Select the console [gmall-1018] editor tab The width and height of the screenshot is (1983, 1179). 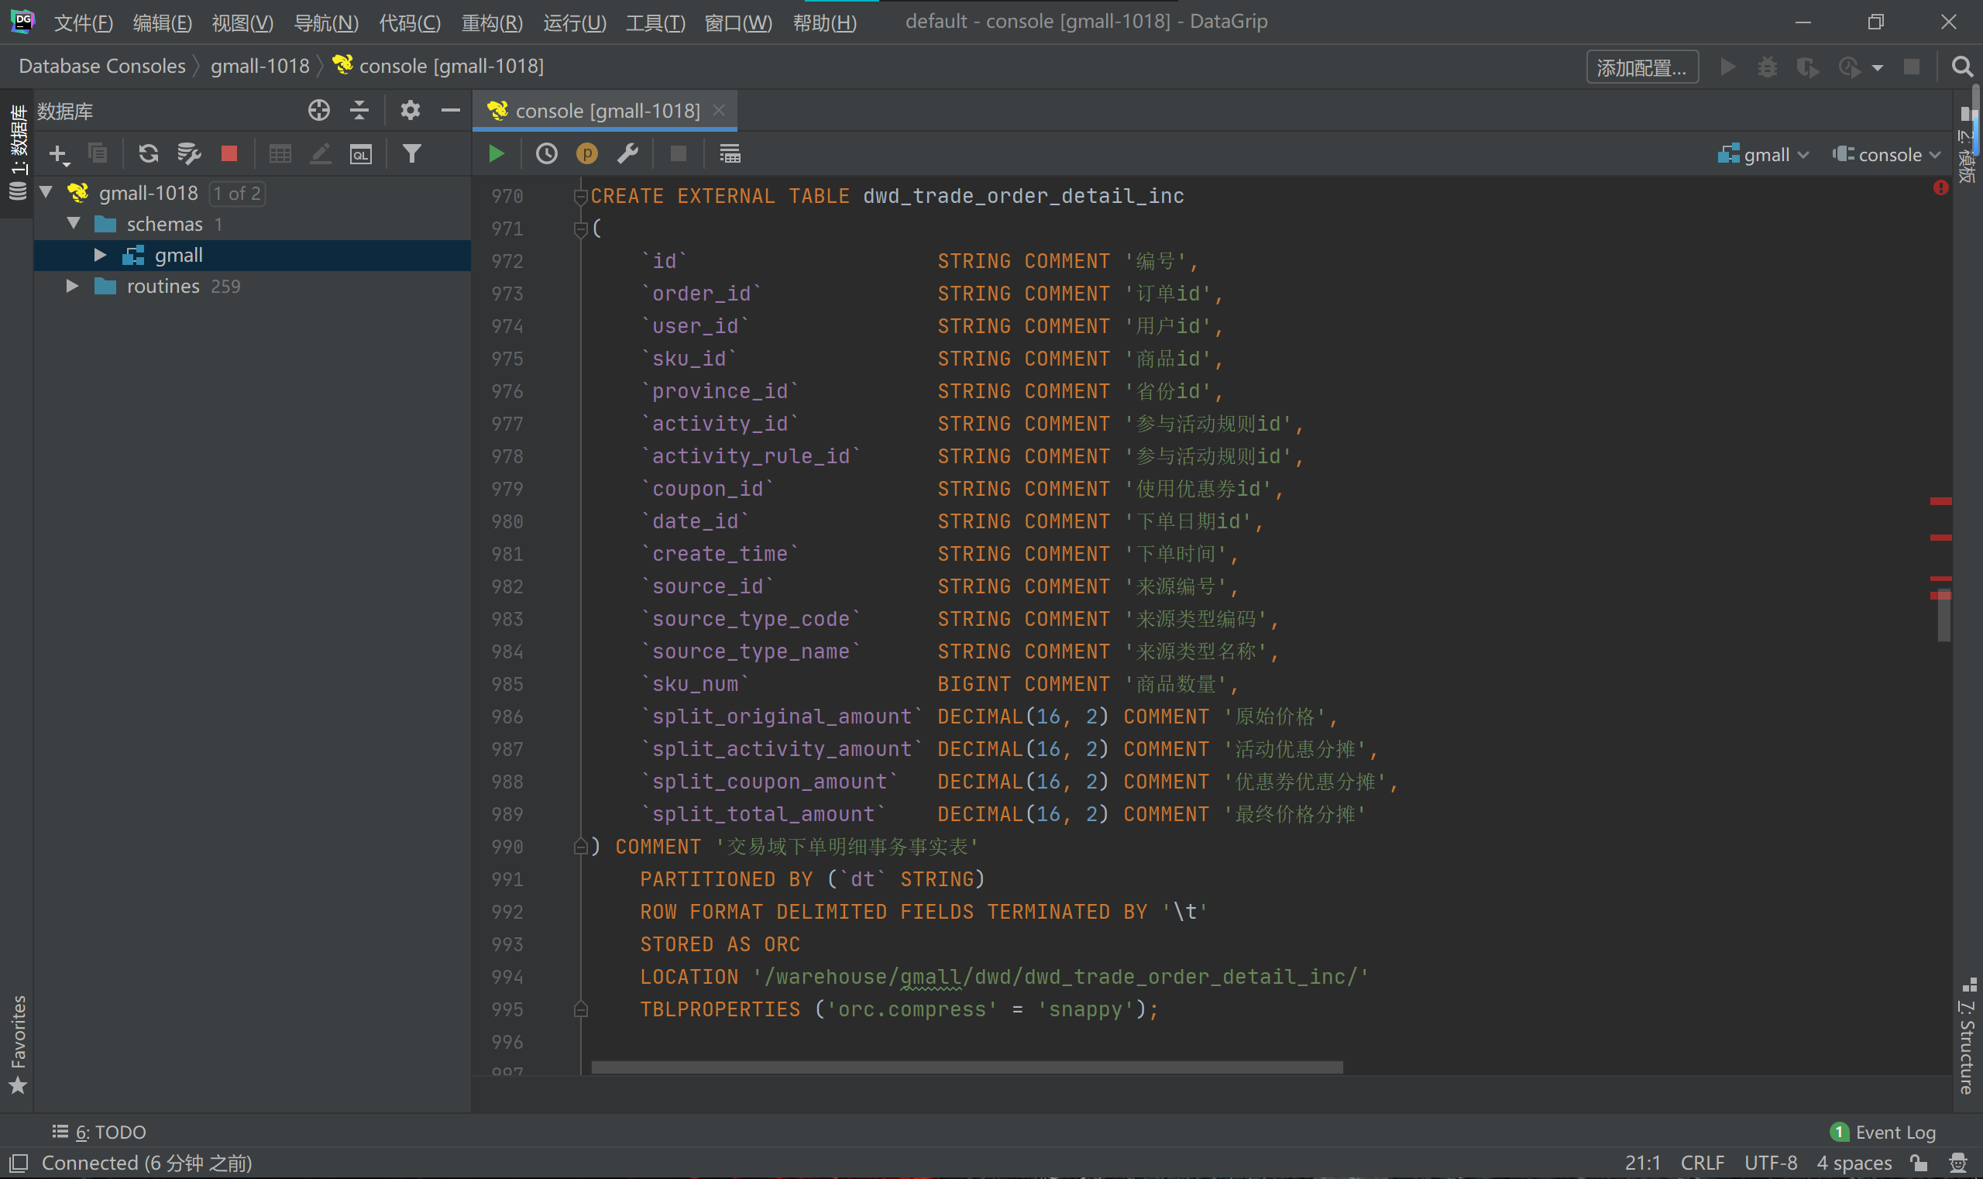[607, 111]
